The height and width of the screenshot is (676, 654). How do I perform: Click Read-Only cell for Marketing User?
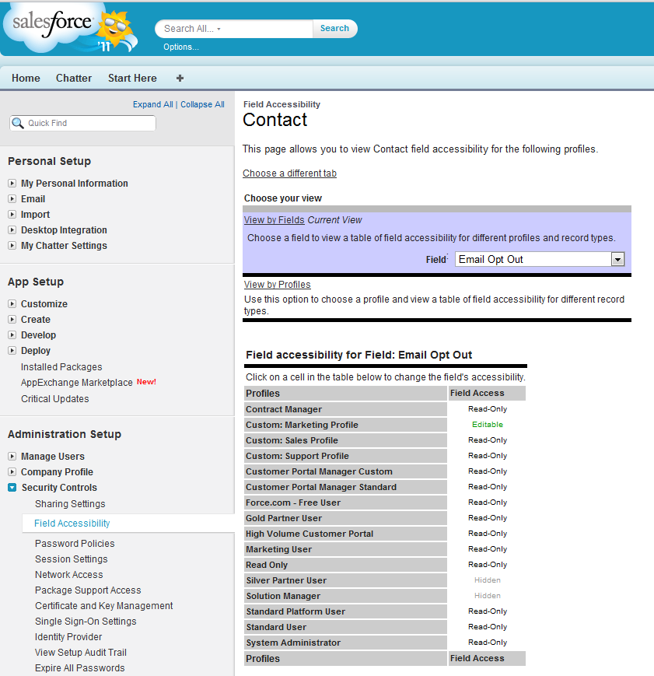(x=487, y=549)
